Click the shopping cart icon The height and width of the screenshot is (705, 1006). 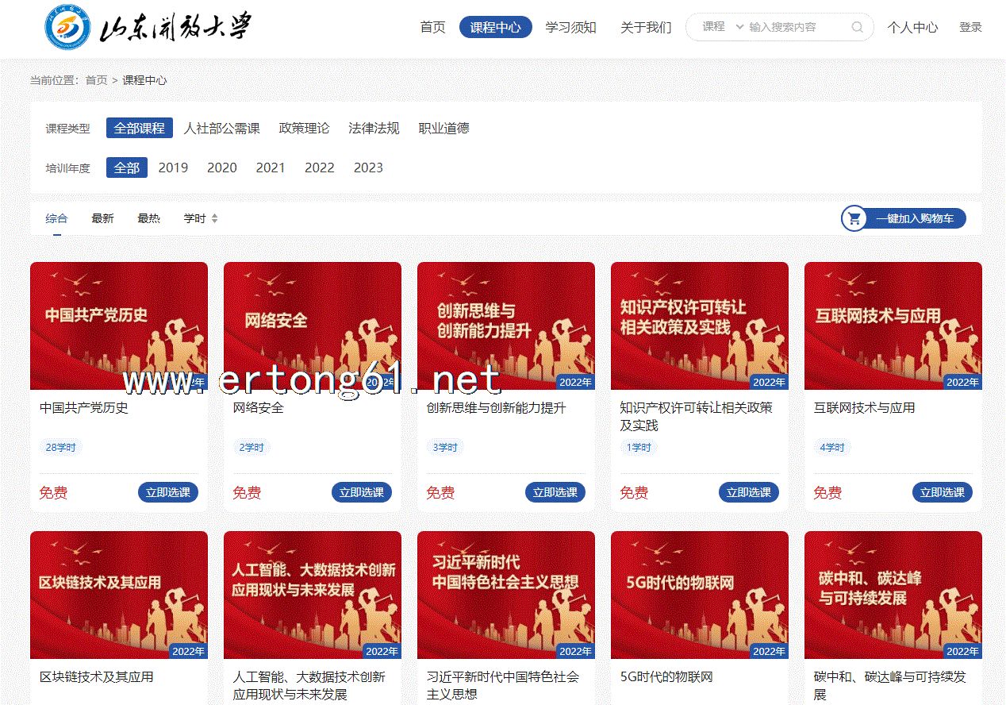pyautogui.click(x=854, y=218)
